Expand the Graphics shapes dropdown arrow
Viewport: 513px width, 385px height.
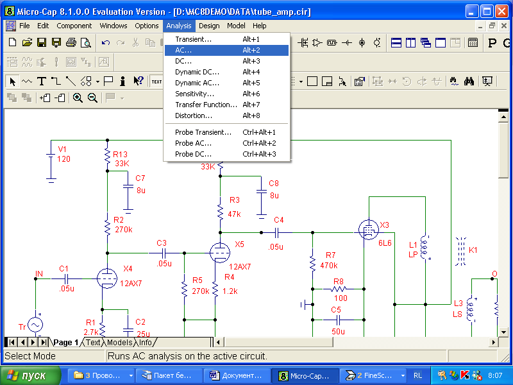click(x=97, y=81)
